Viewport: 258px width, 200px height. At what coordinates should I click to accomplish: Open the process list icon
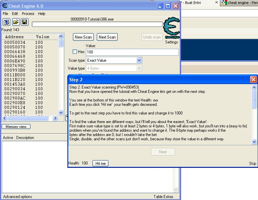[x=6, y=22]
